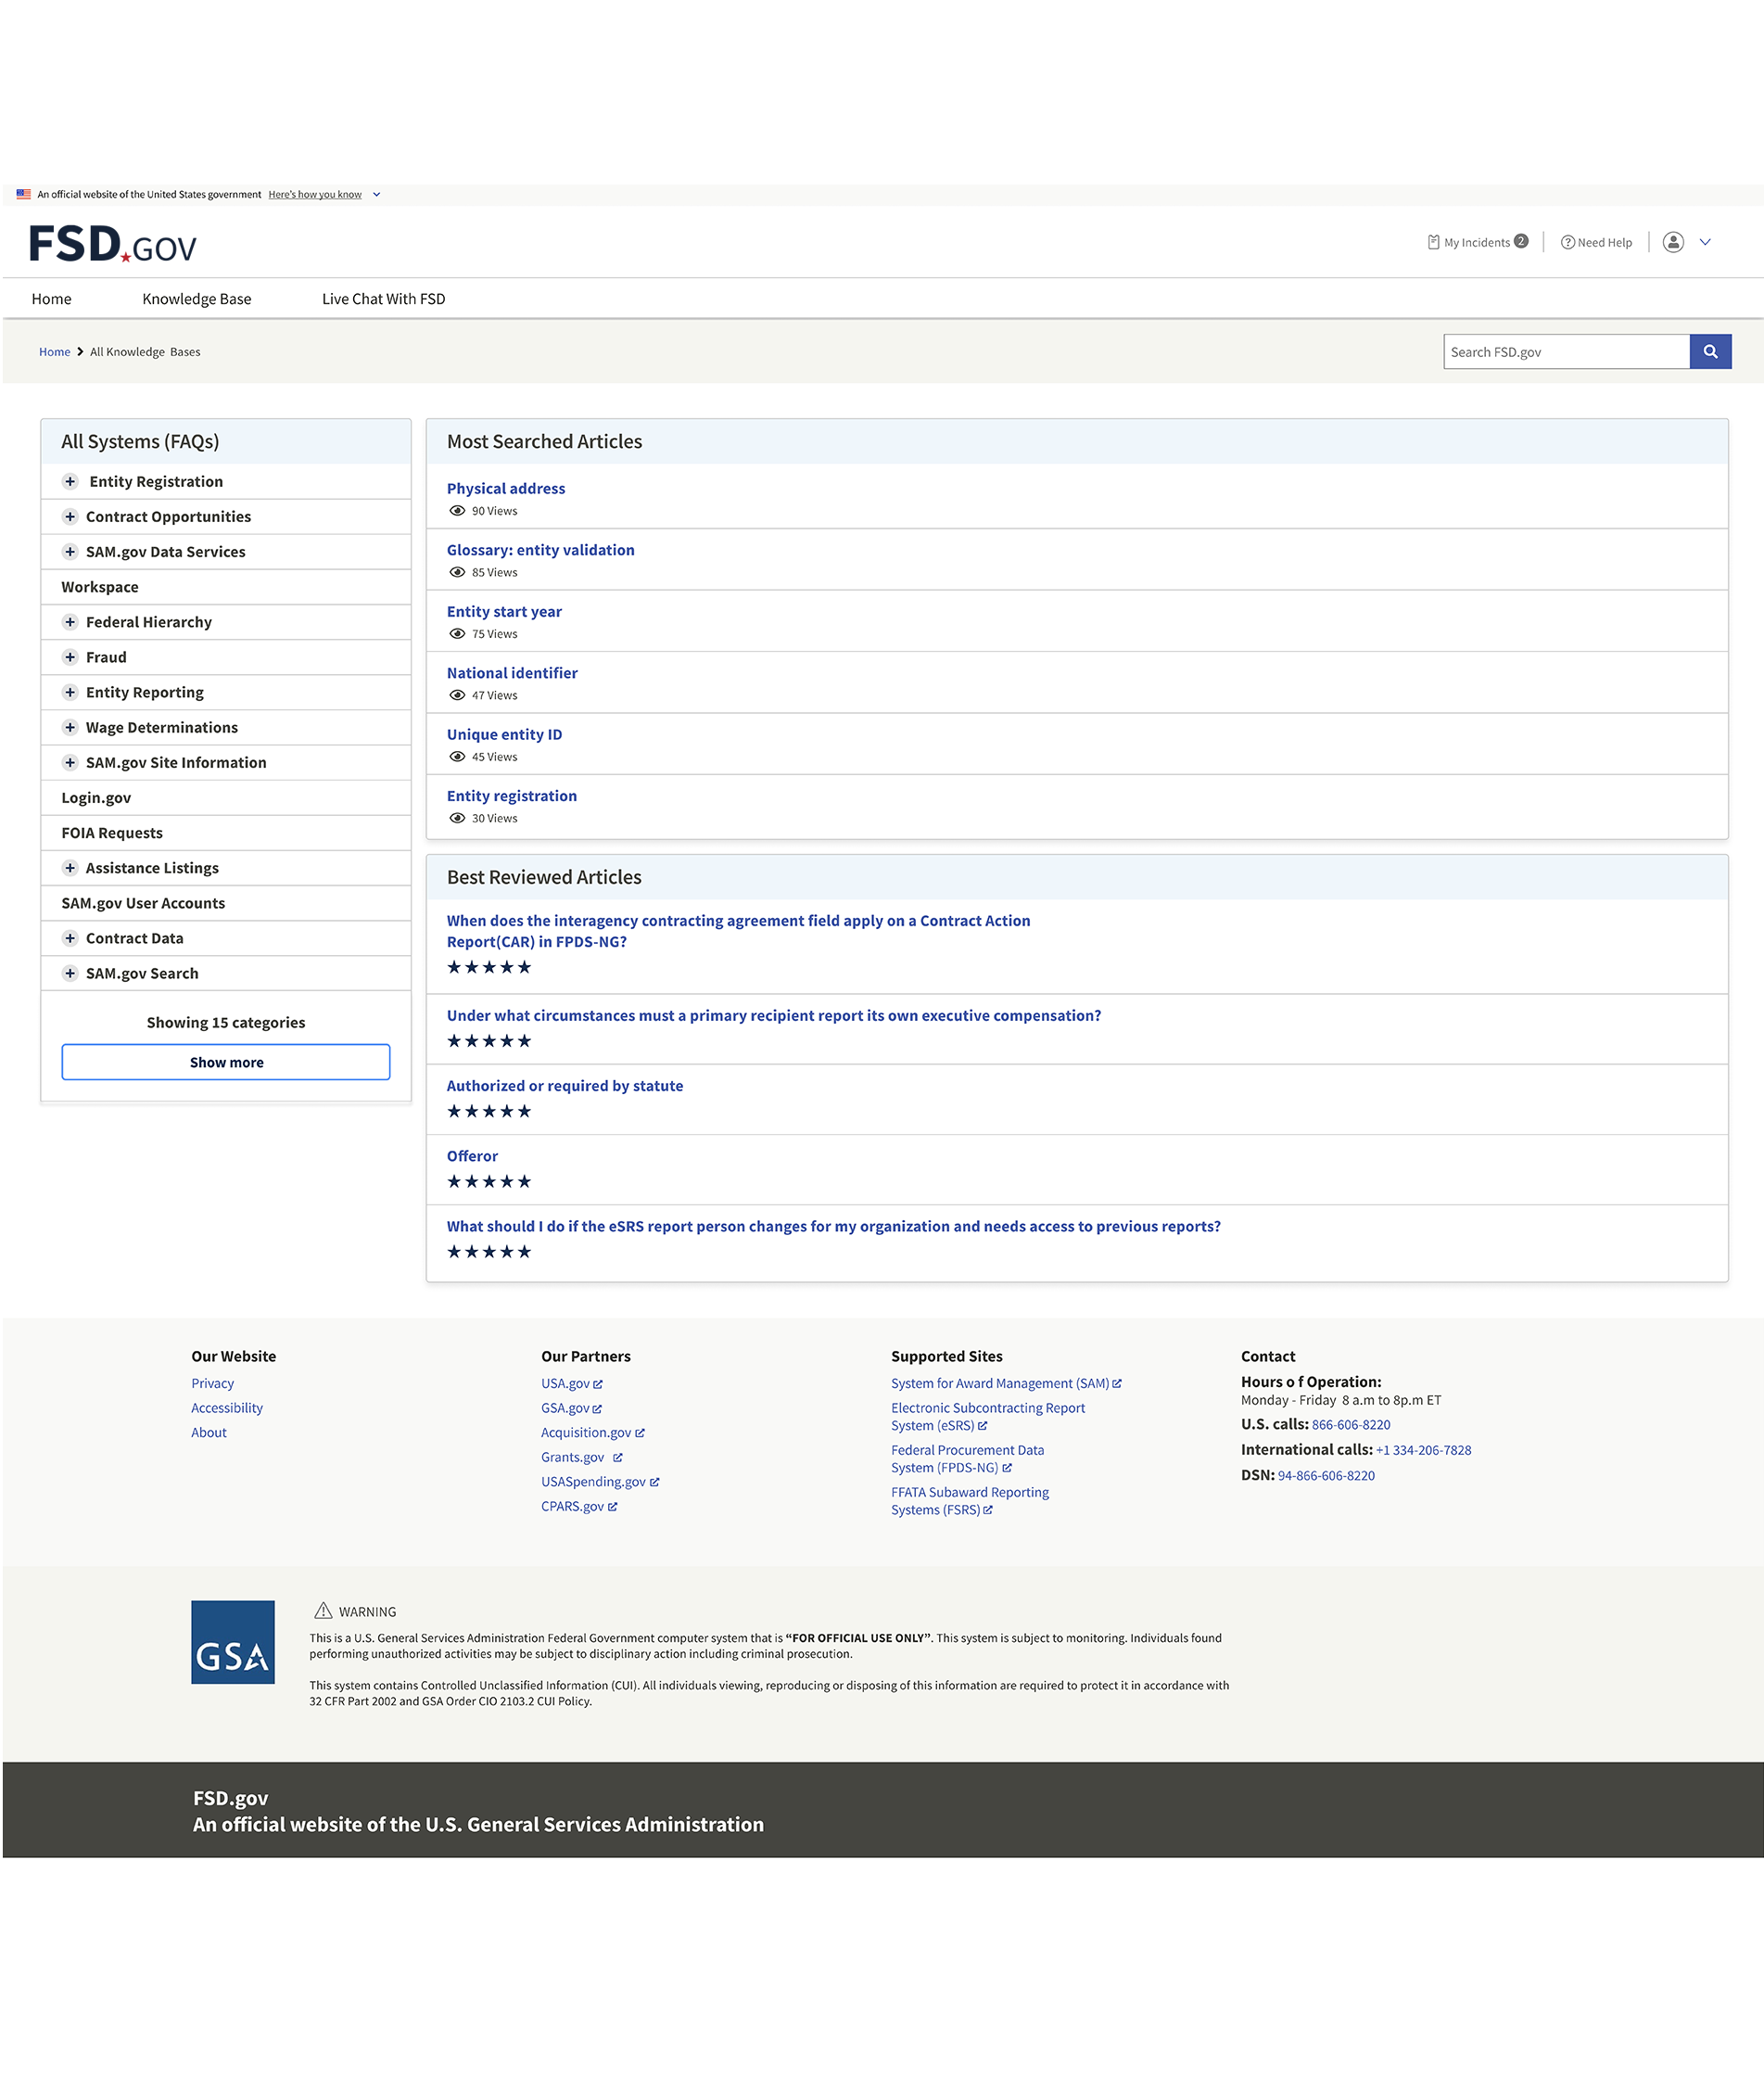Expand Assistance Listings category
Image resolution: width=1764 pixels, height=2076 pixels.
coord(70,868)
